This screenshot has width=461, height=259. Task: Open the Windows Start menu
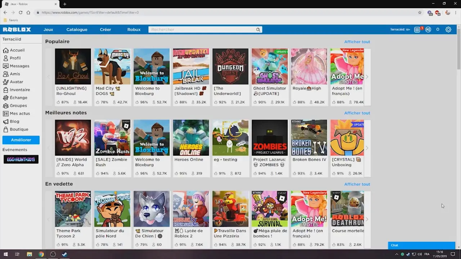click(6, 254)
